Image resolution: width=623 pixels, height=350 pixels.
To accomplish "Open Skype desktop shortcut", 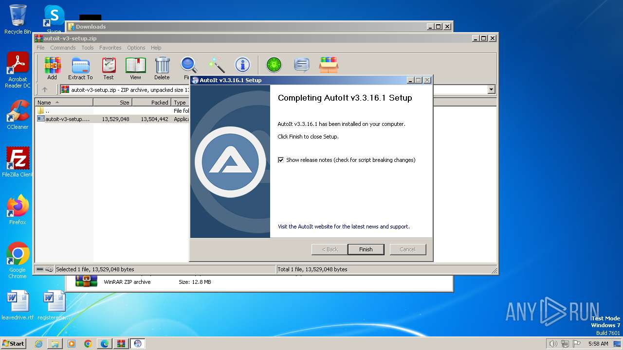I will coord(54,19).
